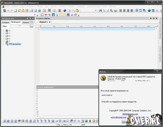Click the Google search icon
The height and width of the screenshot is (127, 163).
point(42,15)
